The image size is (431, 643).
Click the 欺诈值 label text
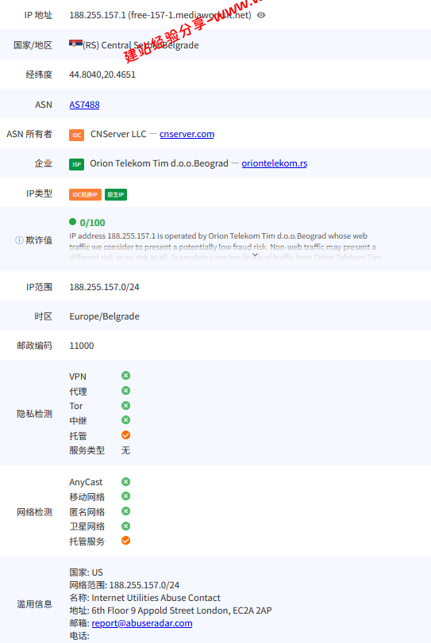(x=39, y=240)
